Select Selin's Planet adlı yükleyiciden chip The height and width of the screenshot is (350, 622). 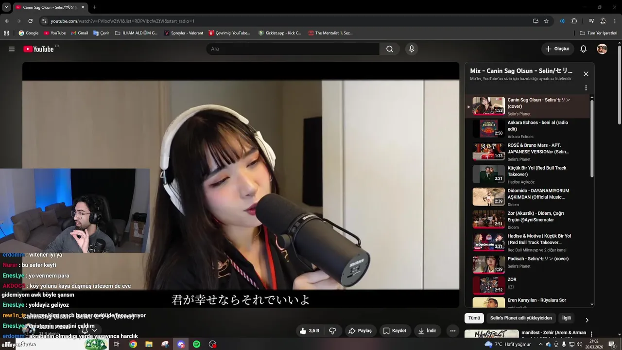pyautogui.click(x=521, y=318)
